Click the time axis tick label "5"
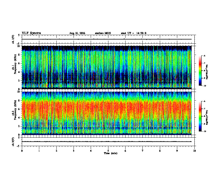The image size is (219, 169). coord(108,151)
